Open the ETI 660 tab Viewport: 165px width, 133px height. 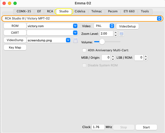129,12
